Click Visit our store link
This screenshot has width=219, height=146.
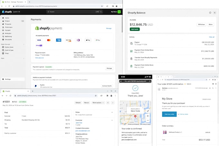click(184, 114)
